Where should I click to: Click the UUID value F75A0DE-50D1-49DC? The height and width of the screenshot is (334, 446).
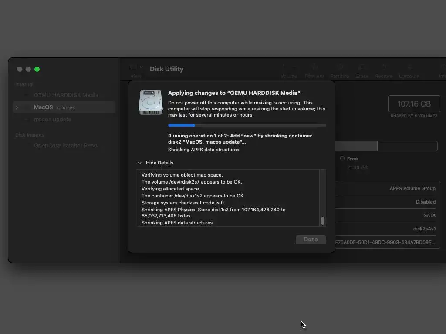coord(385,242)
